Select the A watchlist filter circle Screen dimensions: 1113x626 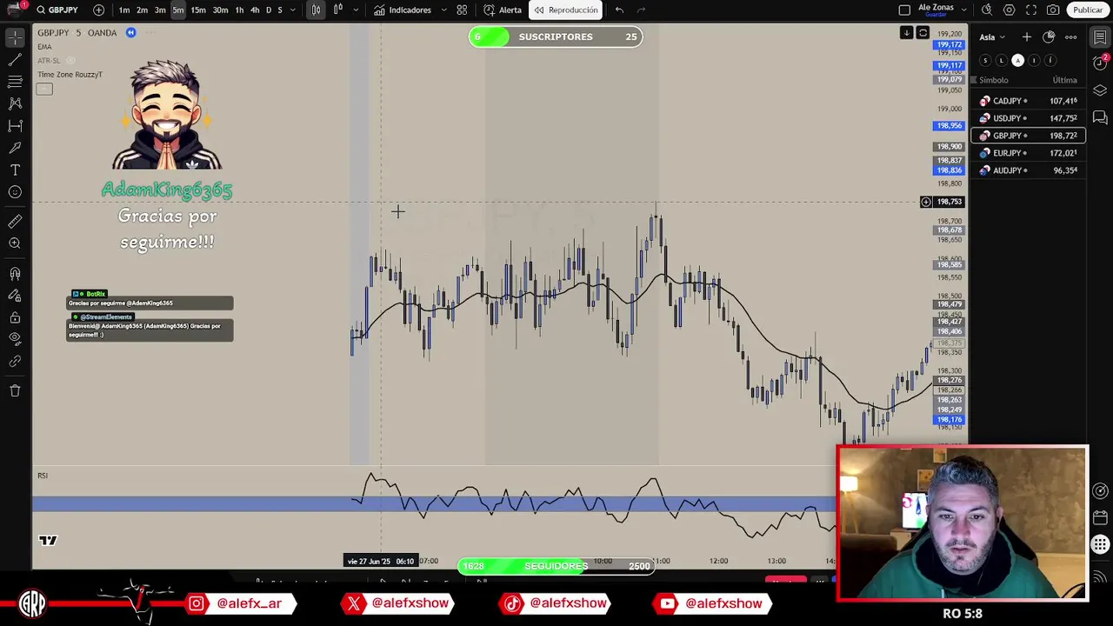click(x=1017, y=60)
